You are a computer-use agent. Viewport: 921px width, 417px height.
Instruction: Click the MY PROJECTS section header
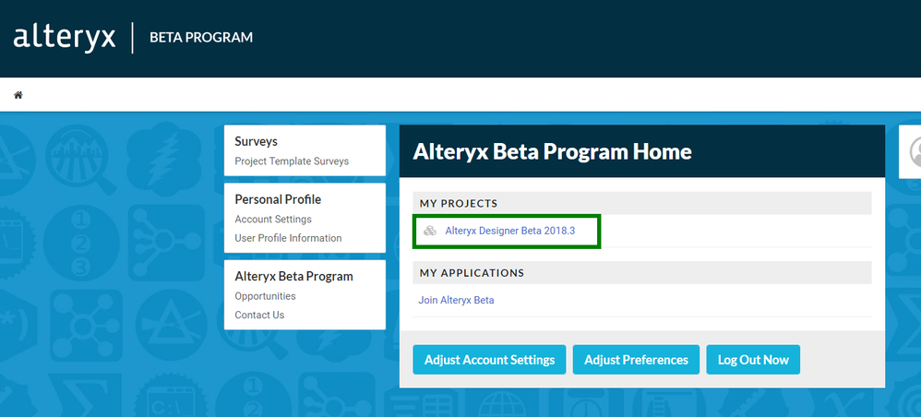point(459,203)
